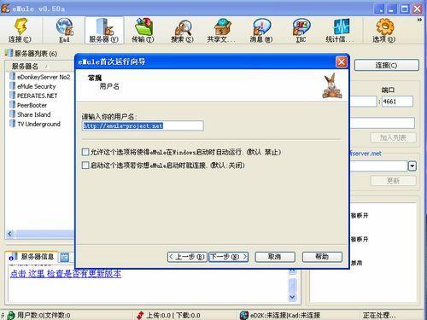Click the PEERATES.NET server icon
This screenshot has width=427, height=320.
click(13, 96)
